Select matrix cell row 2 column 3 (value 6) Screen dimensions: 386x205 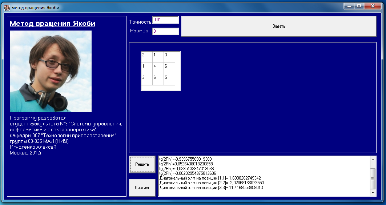pos(169,68)
